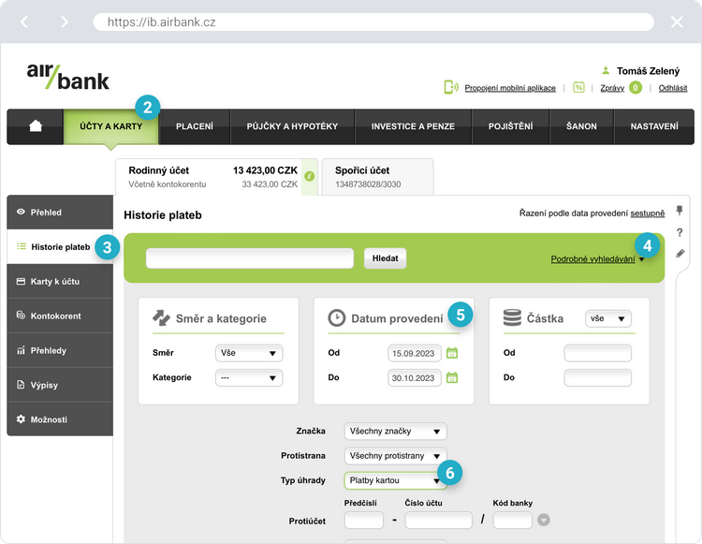Open help via the question mark icon
The image size is (702, 544).
pos(680,232)
